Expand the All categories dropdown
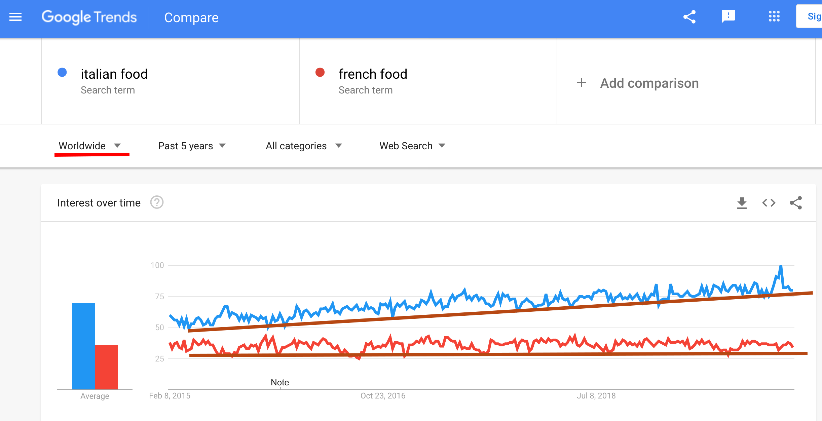 (x=304, y=146)
